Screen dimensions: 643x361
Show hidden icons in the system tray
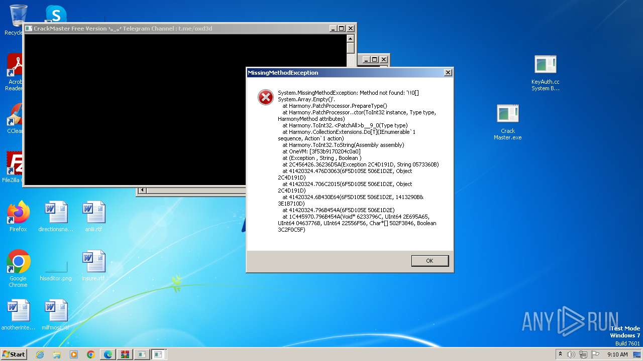(x=560, y=354)
